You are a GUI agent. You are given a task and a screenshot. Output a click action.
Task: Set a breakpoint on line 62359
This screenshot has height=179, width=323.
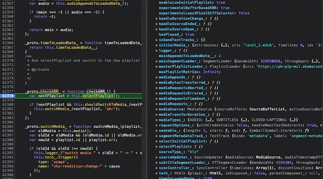point(8,12)
